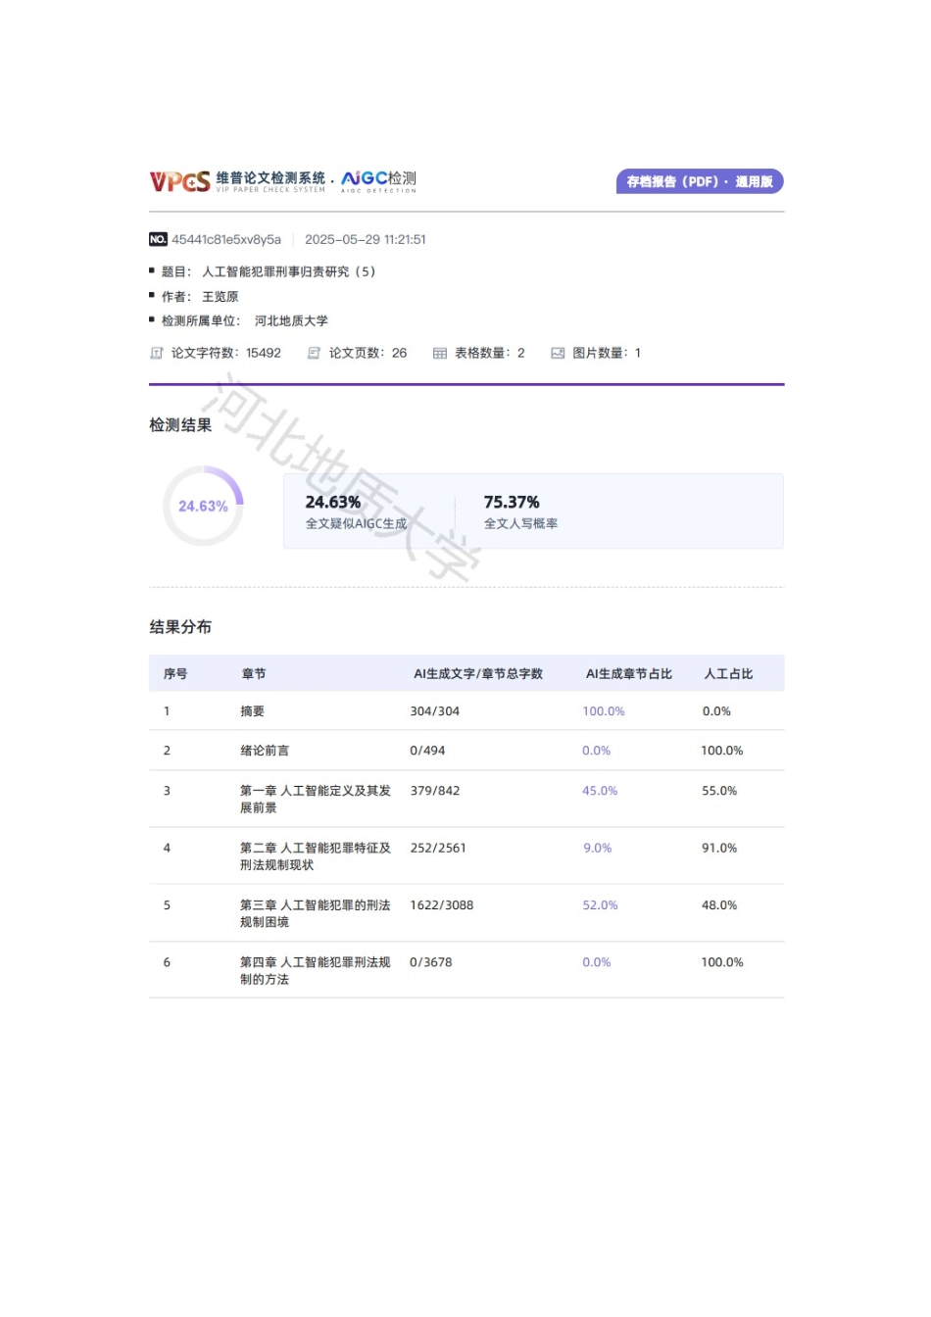
Task: Click the 24.63% donut chart
Action: (204, 506)
